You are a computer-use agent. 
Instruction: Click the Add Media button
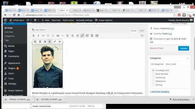[x=39, y=30]
